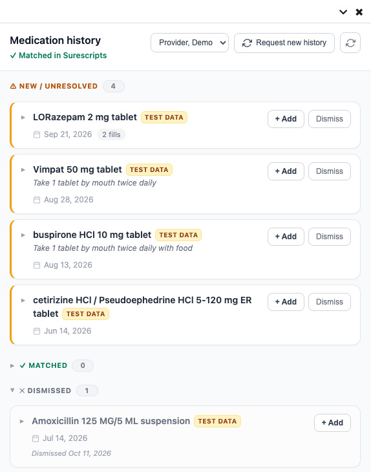Viewport: 371px width, 472px height.
Task: Click the Matched count badge 0
Action: pyautogui.click(x=83, y=366)
